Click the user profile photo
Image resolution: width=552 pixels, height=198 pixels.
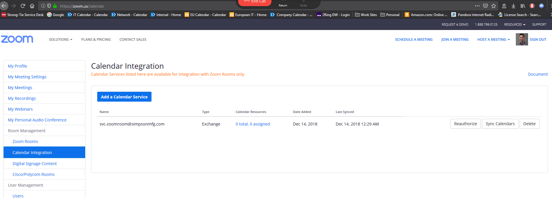click(x=522, y=39)
